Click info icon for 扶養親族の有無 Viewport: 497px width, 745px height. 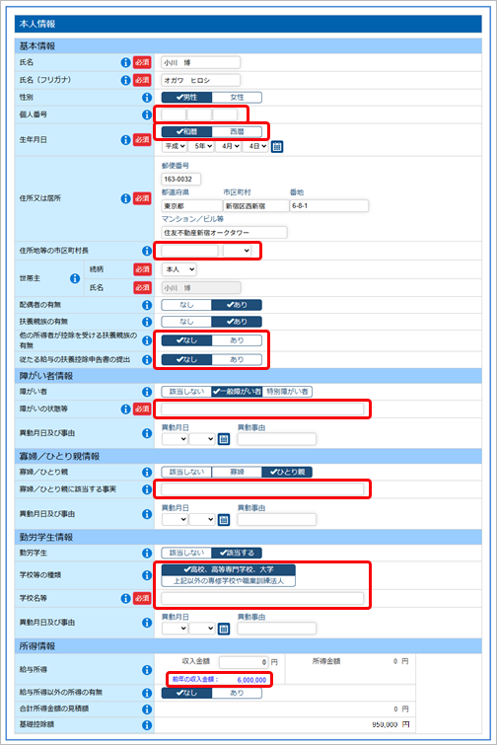(147, 322)
